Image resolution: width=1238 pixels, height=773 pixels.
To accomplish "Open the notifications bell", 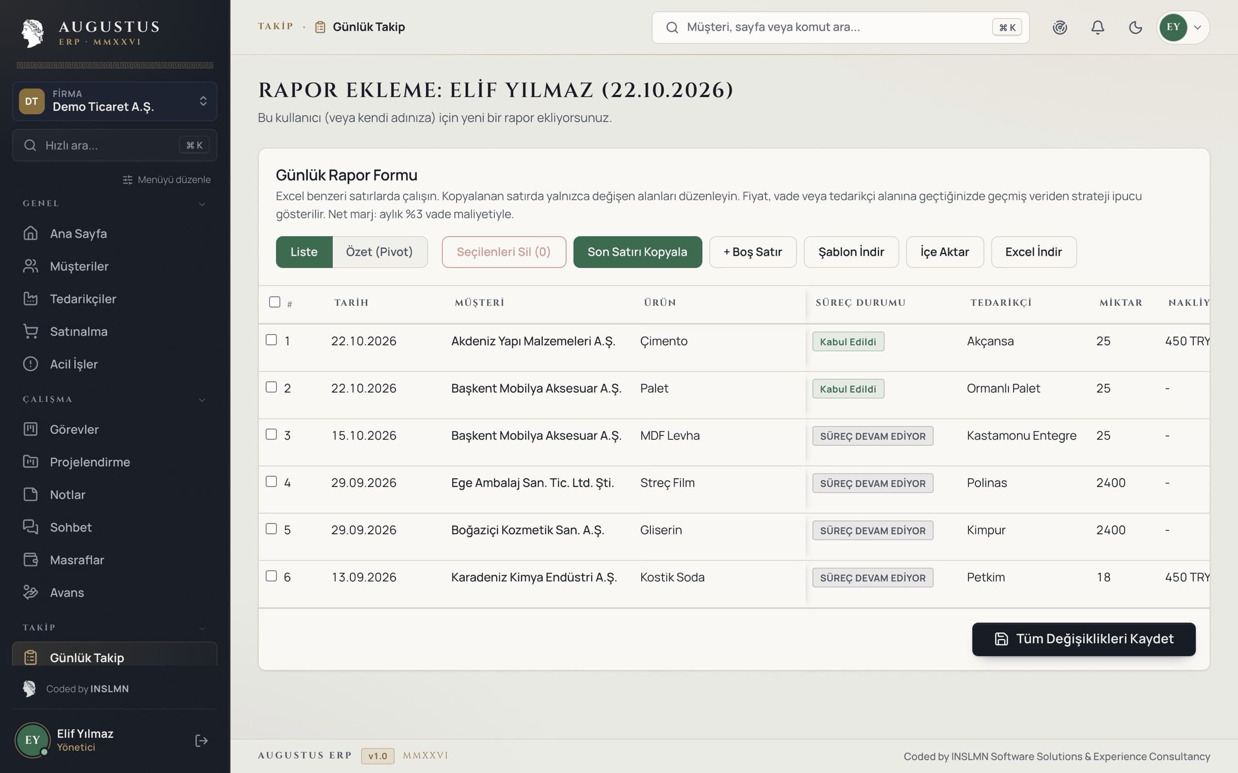I will click(1098, 27).
